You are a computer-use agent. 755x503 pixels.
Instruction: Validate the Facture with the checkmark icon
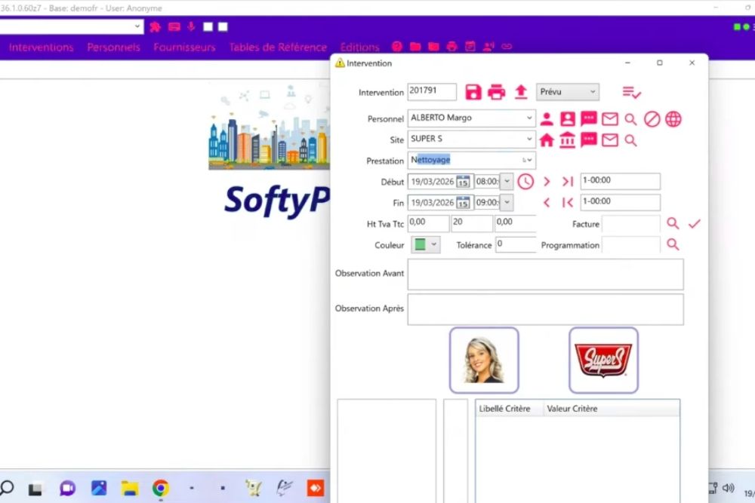tap(692, 223)
